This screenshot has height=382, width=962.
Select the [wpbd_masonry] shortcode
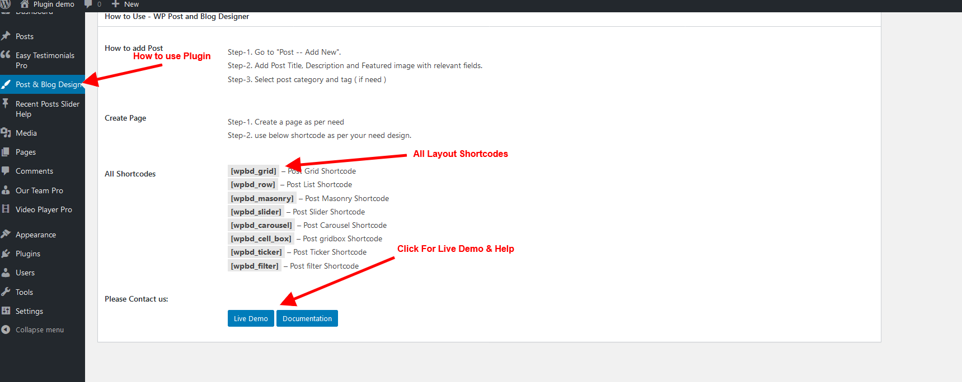[262, 198]
